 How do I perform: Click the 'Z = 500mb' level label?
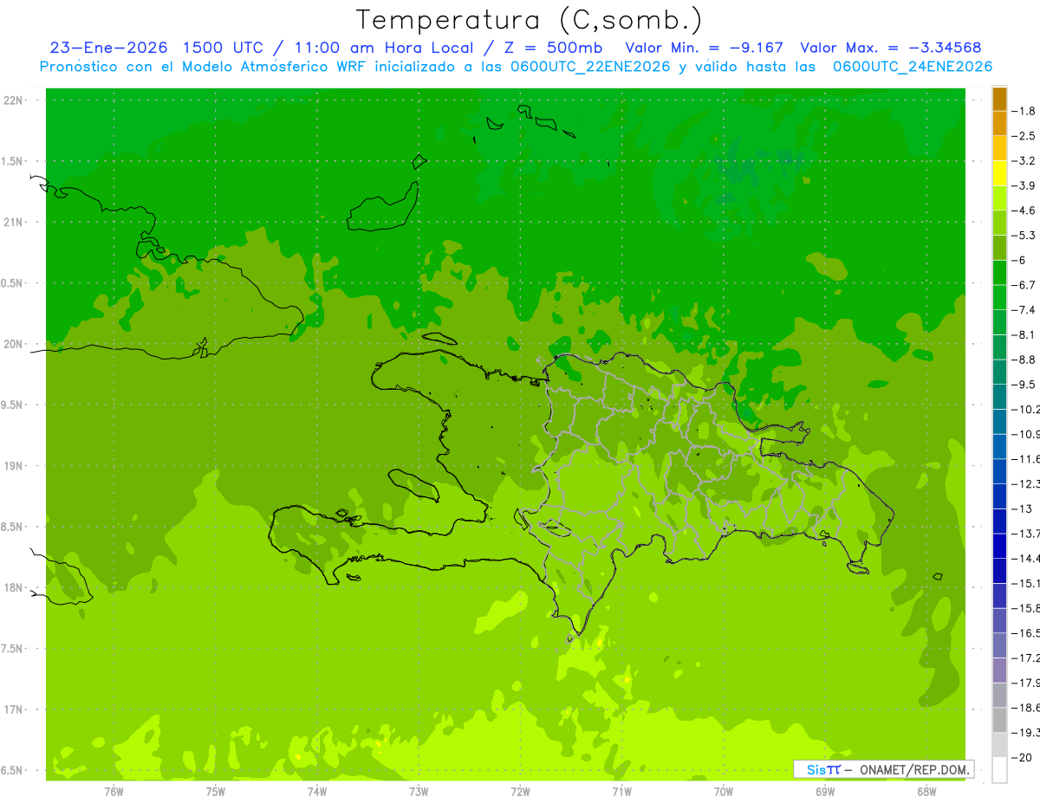tap(554, 48)
